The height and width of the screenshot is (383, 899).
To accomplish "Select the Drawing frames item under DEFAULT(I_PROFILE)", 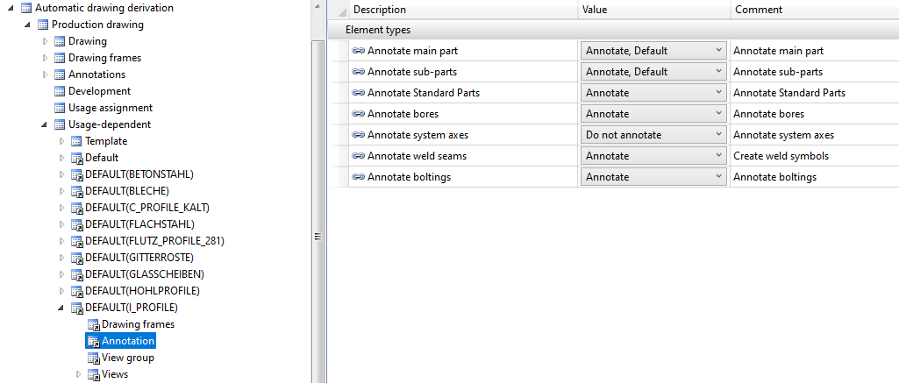I will (x=139, y=324).
